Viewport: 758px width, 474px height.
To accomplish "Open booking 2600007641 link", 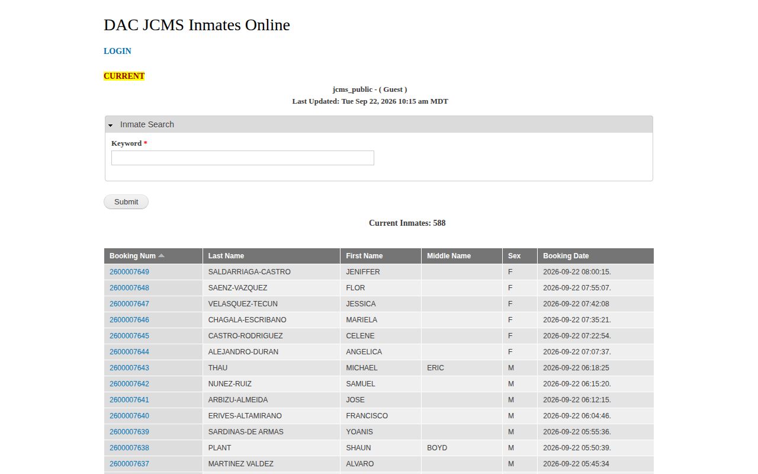I will point(129,400).
